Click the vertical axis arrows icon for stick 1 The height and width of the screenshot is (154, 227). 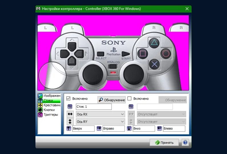70,121
